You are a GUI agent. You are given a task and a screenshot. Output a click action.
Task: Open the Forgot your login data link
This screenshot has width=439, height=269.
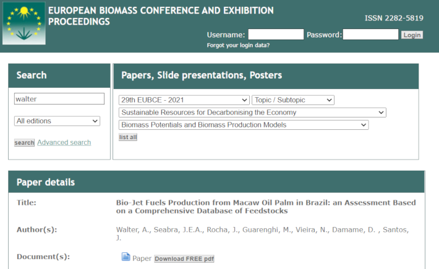[x=238, y=46]
